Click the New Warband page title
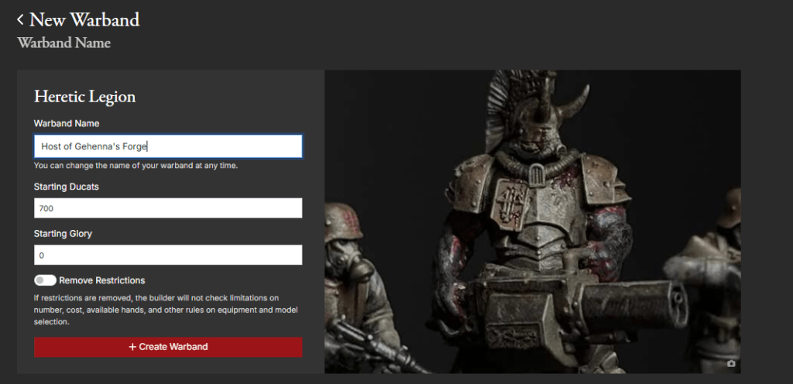 coord(84,19)
